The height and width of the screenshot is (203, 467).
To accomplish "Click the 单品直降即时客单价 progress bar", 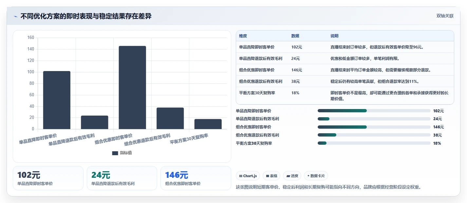I will coord(374,111).
